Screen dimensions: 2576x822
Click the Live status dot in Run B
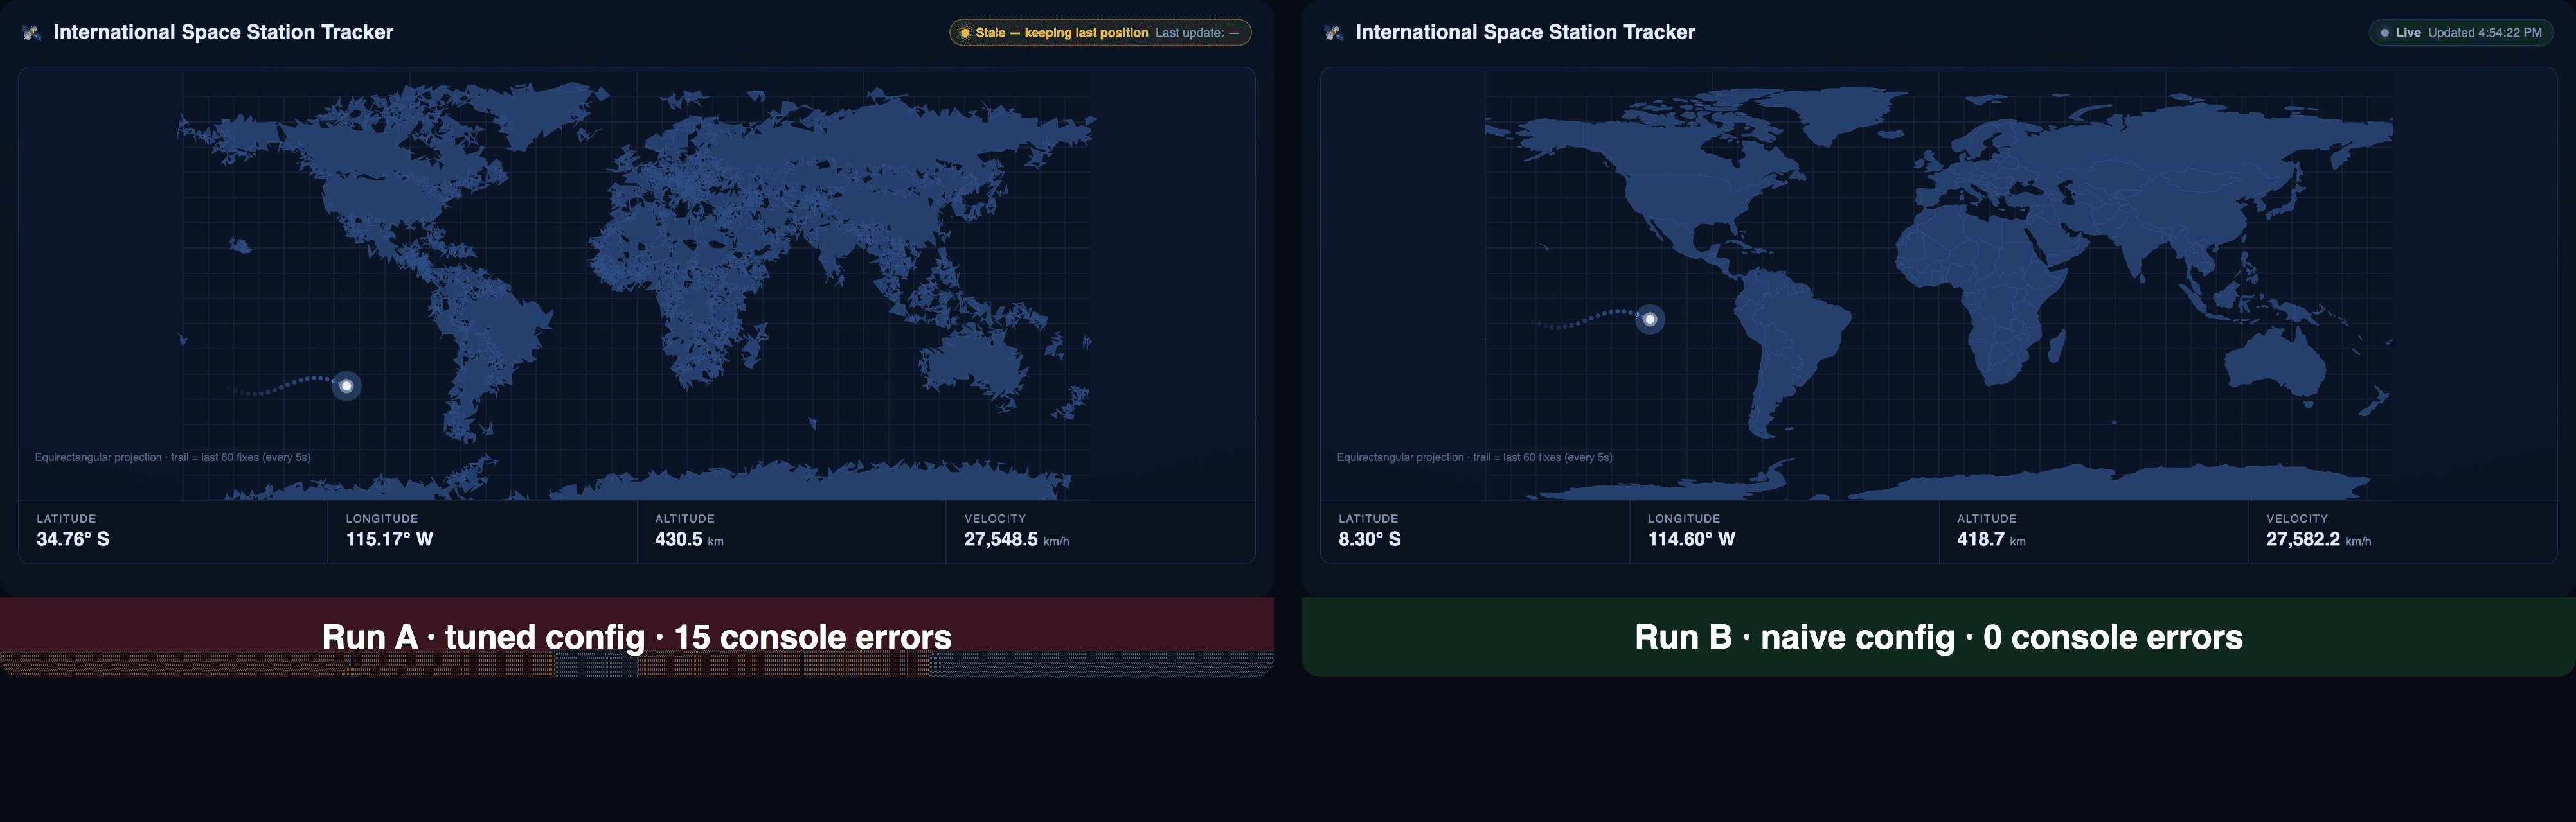pos(2385,33)
